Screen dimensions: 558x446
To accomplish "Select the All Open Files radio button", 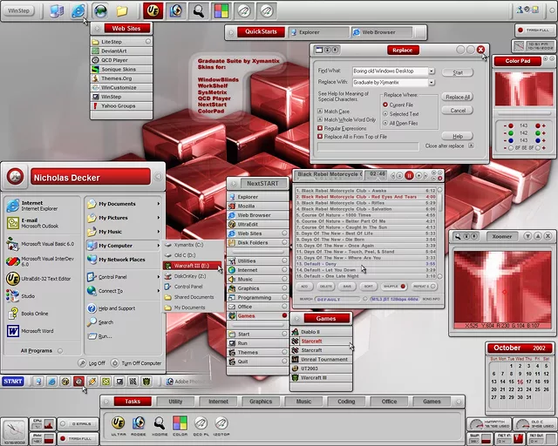I will point(385,123).
